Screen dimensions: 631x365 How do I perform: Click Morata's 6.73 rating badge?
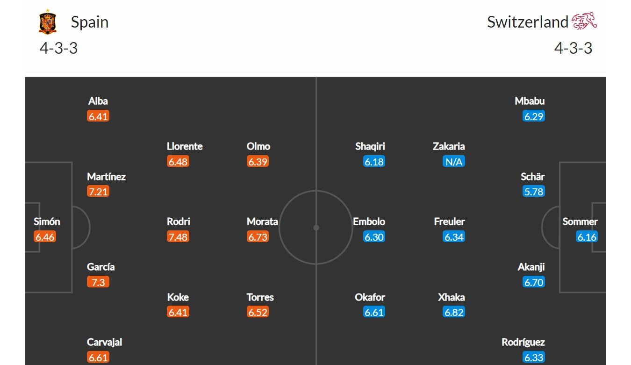point(258,236)
